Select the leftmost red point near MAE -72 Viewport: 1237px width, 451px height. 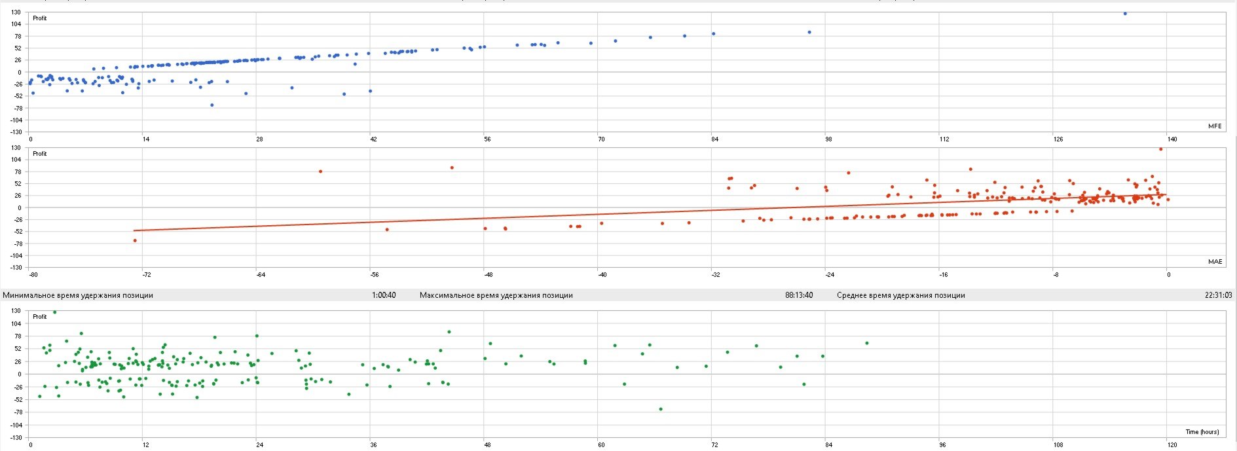tap(135, 240)
